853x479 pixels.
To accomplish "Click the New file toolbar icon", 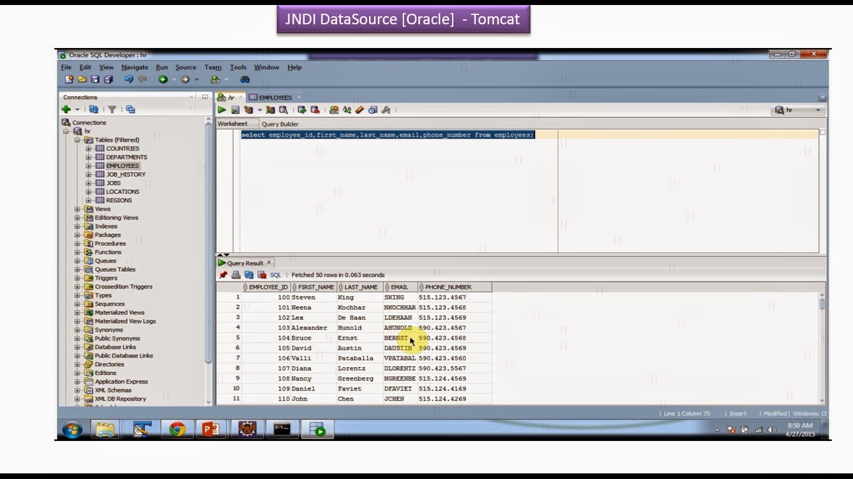I will [69, 80].
